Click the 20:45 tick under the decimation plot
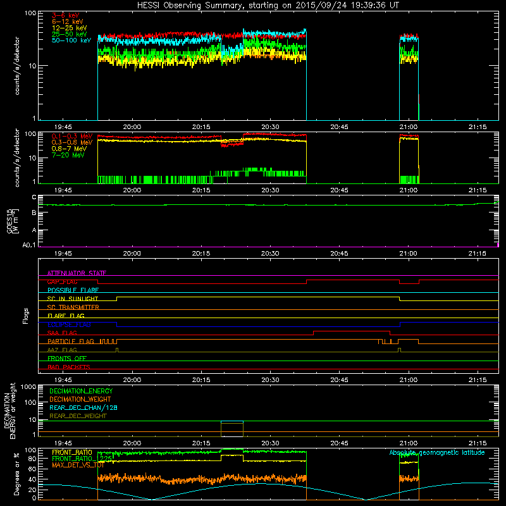 [339, 443]
